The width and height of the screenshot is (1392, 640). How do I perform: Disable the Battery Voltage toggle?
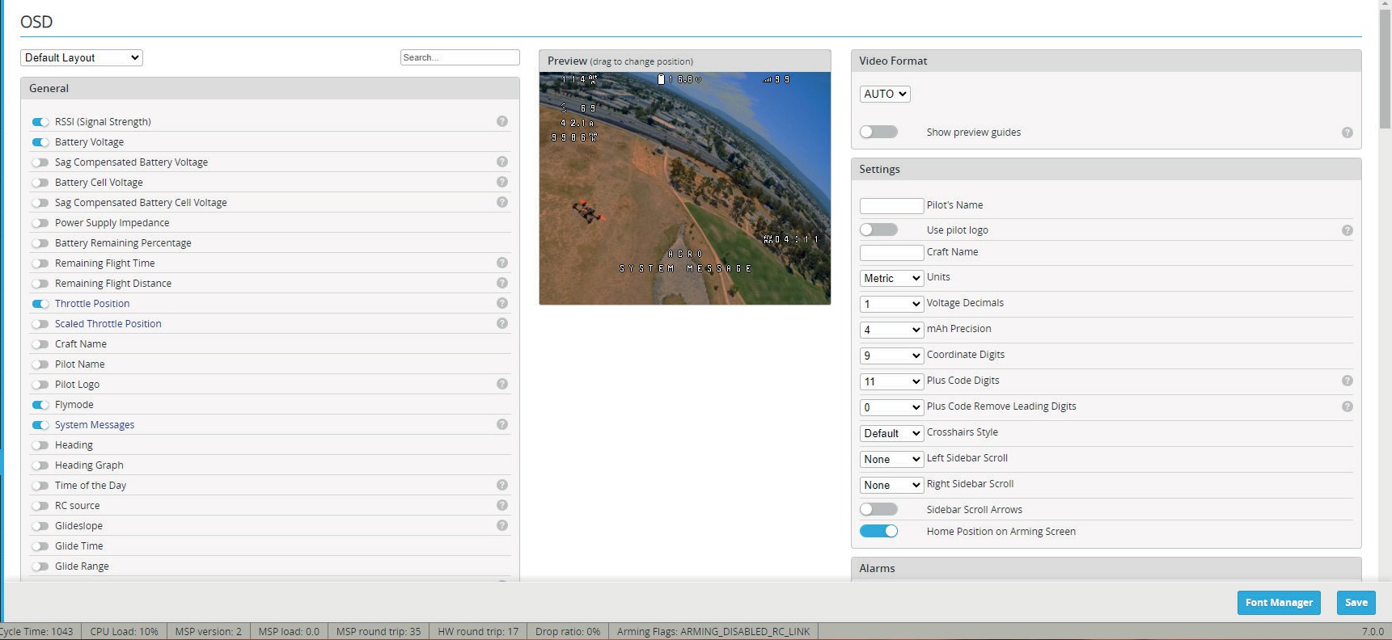(40, 142)
